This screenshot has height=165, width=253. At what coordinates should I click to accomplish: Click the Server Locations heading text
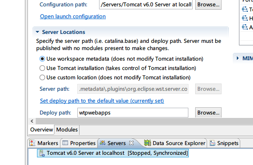(x=64, y=32)
